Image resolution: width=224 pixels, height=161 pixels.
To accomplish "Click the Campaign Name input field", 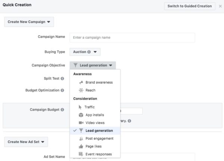I will 132,38.
